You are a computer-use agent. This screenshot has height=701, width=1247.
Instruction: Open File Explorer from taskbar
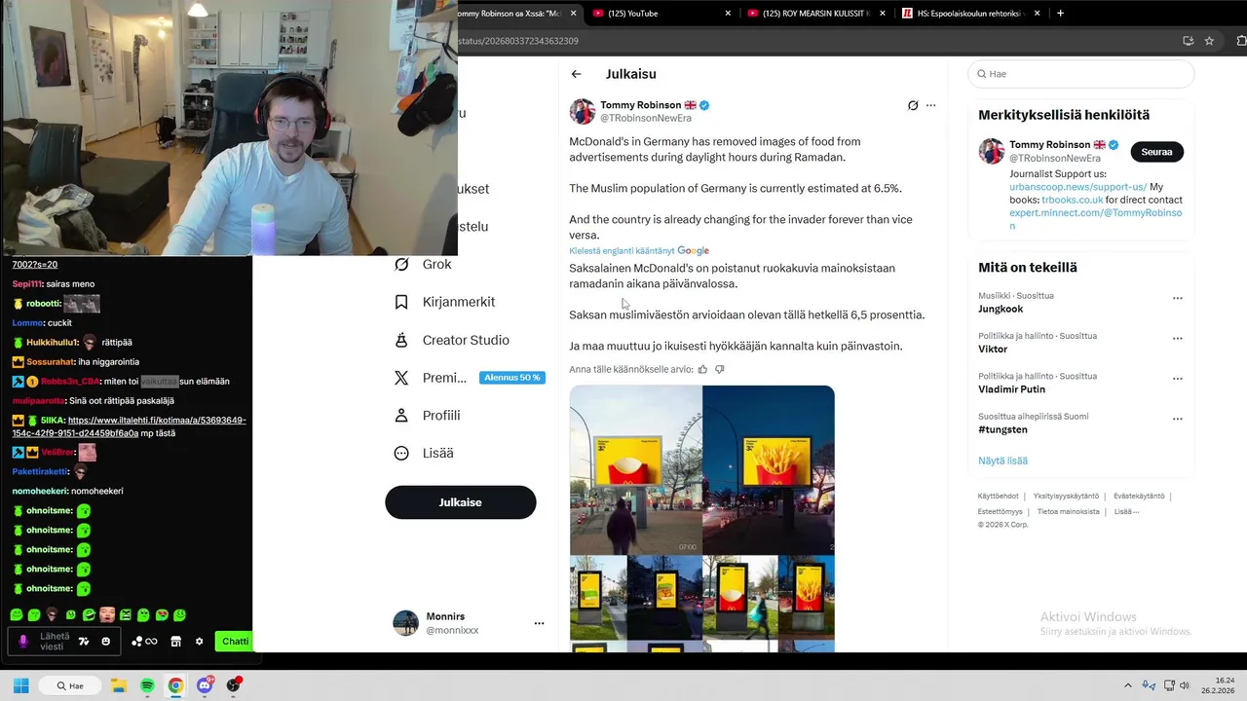coord(119,685)
